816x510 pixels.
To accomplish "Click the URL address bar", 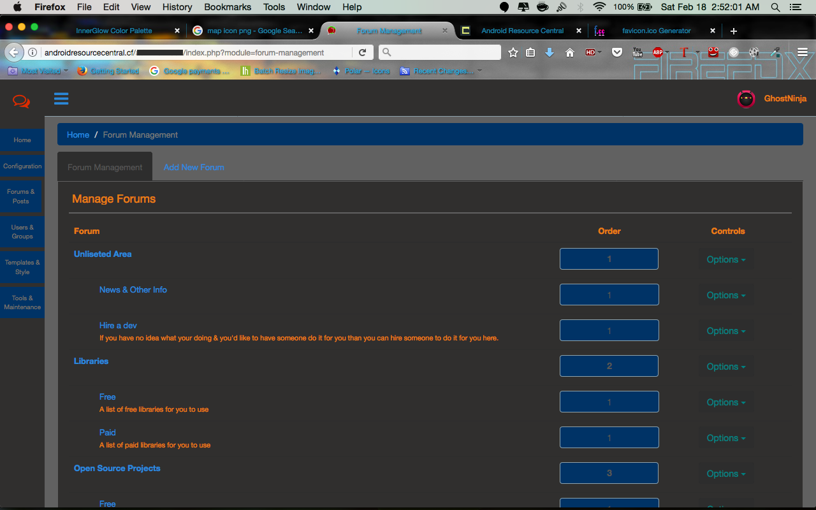I will click(x=196, y=52).
